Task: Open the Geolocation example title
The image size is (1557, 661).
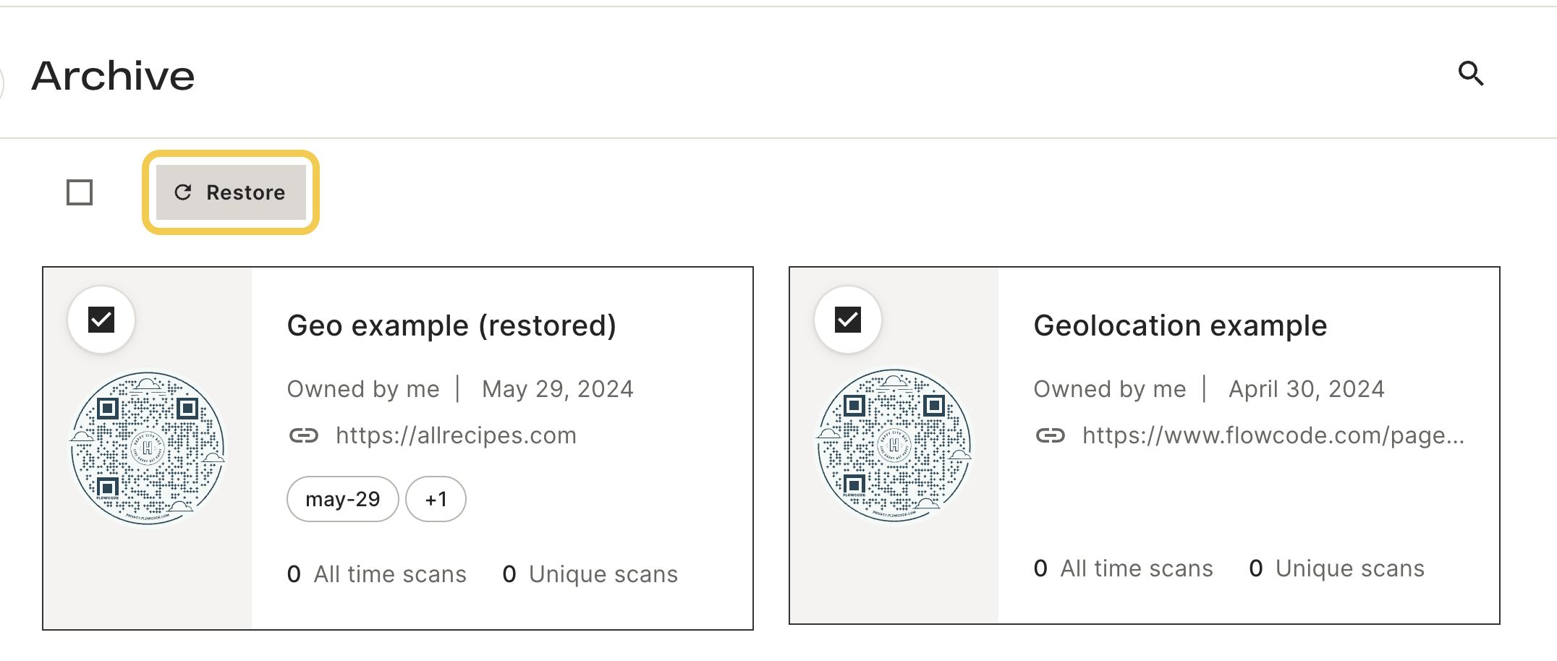Action: (x=1180, y=325)
